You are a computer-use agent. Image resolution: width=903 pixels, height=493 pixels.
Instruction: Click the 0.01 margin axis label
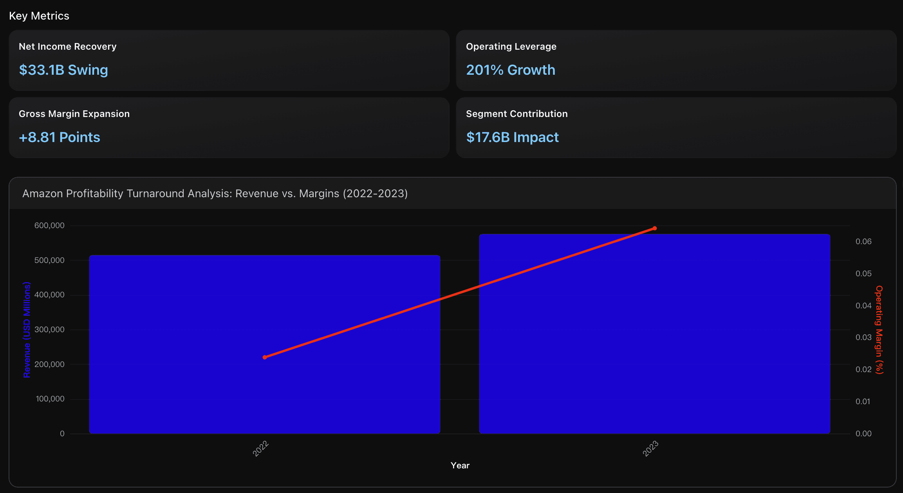tap(863, 402)
